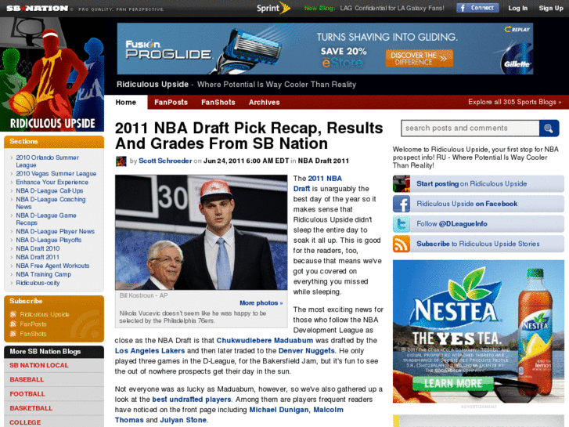Subscribe to FanPosts feed link

33,324
